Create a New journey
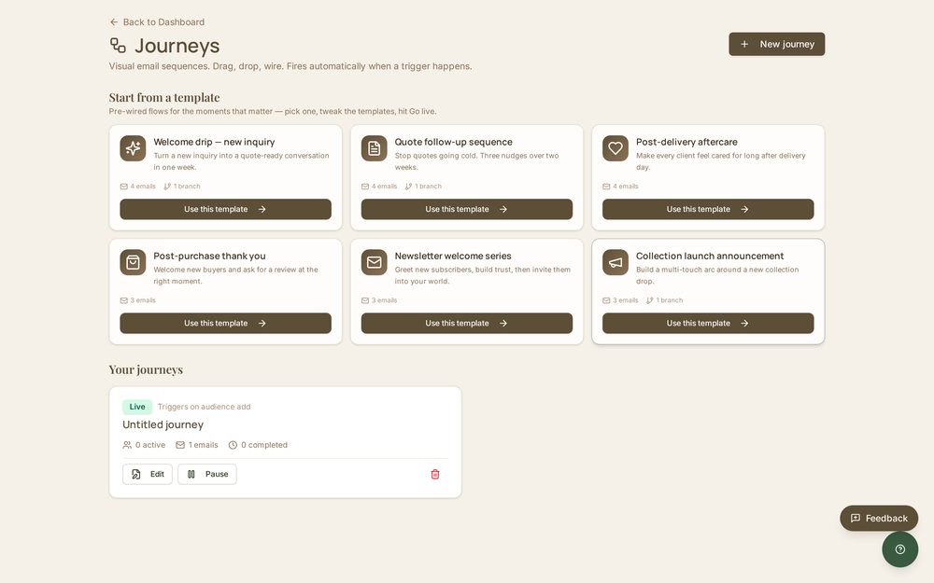Screen dimensions: 934x583 (777, 44)
